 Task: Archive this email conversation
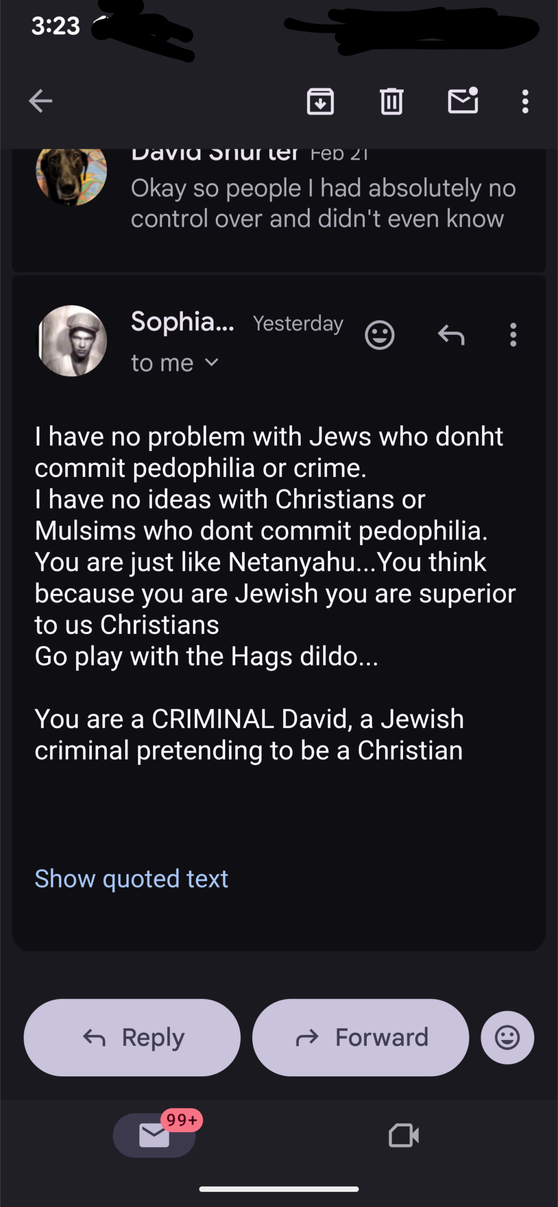(320, 101)
